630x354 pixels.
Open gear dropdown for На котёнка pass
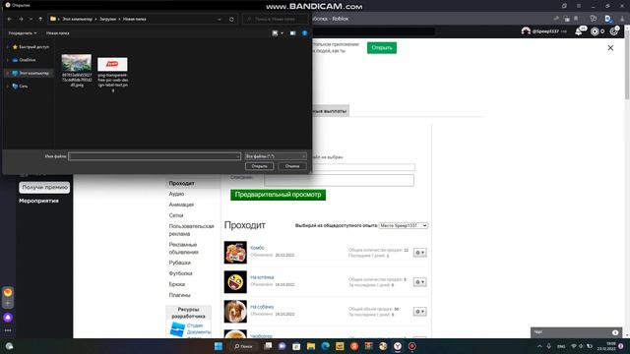[420, 282]
